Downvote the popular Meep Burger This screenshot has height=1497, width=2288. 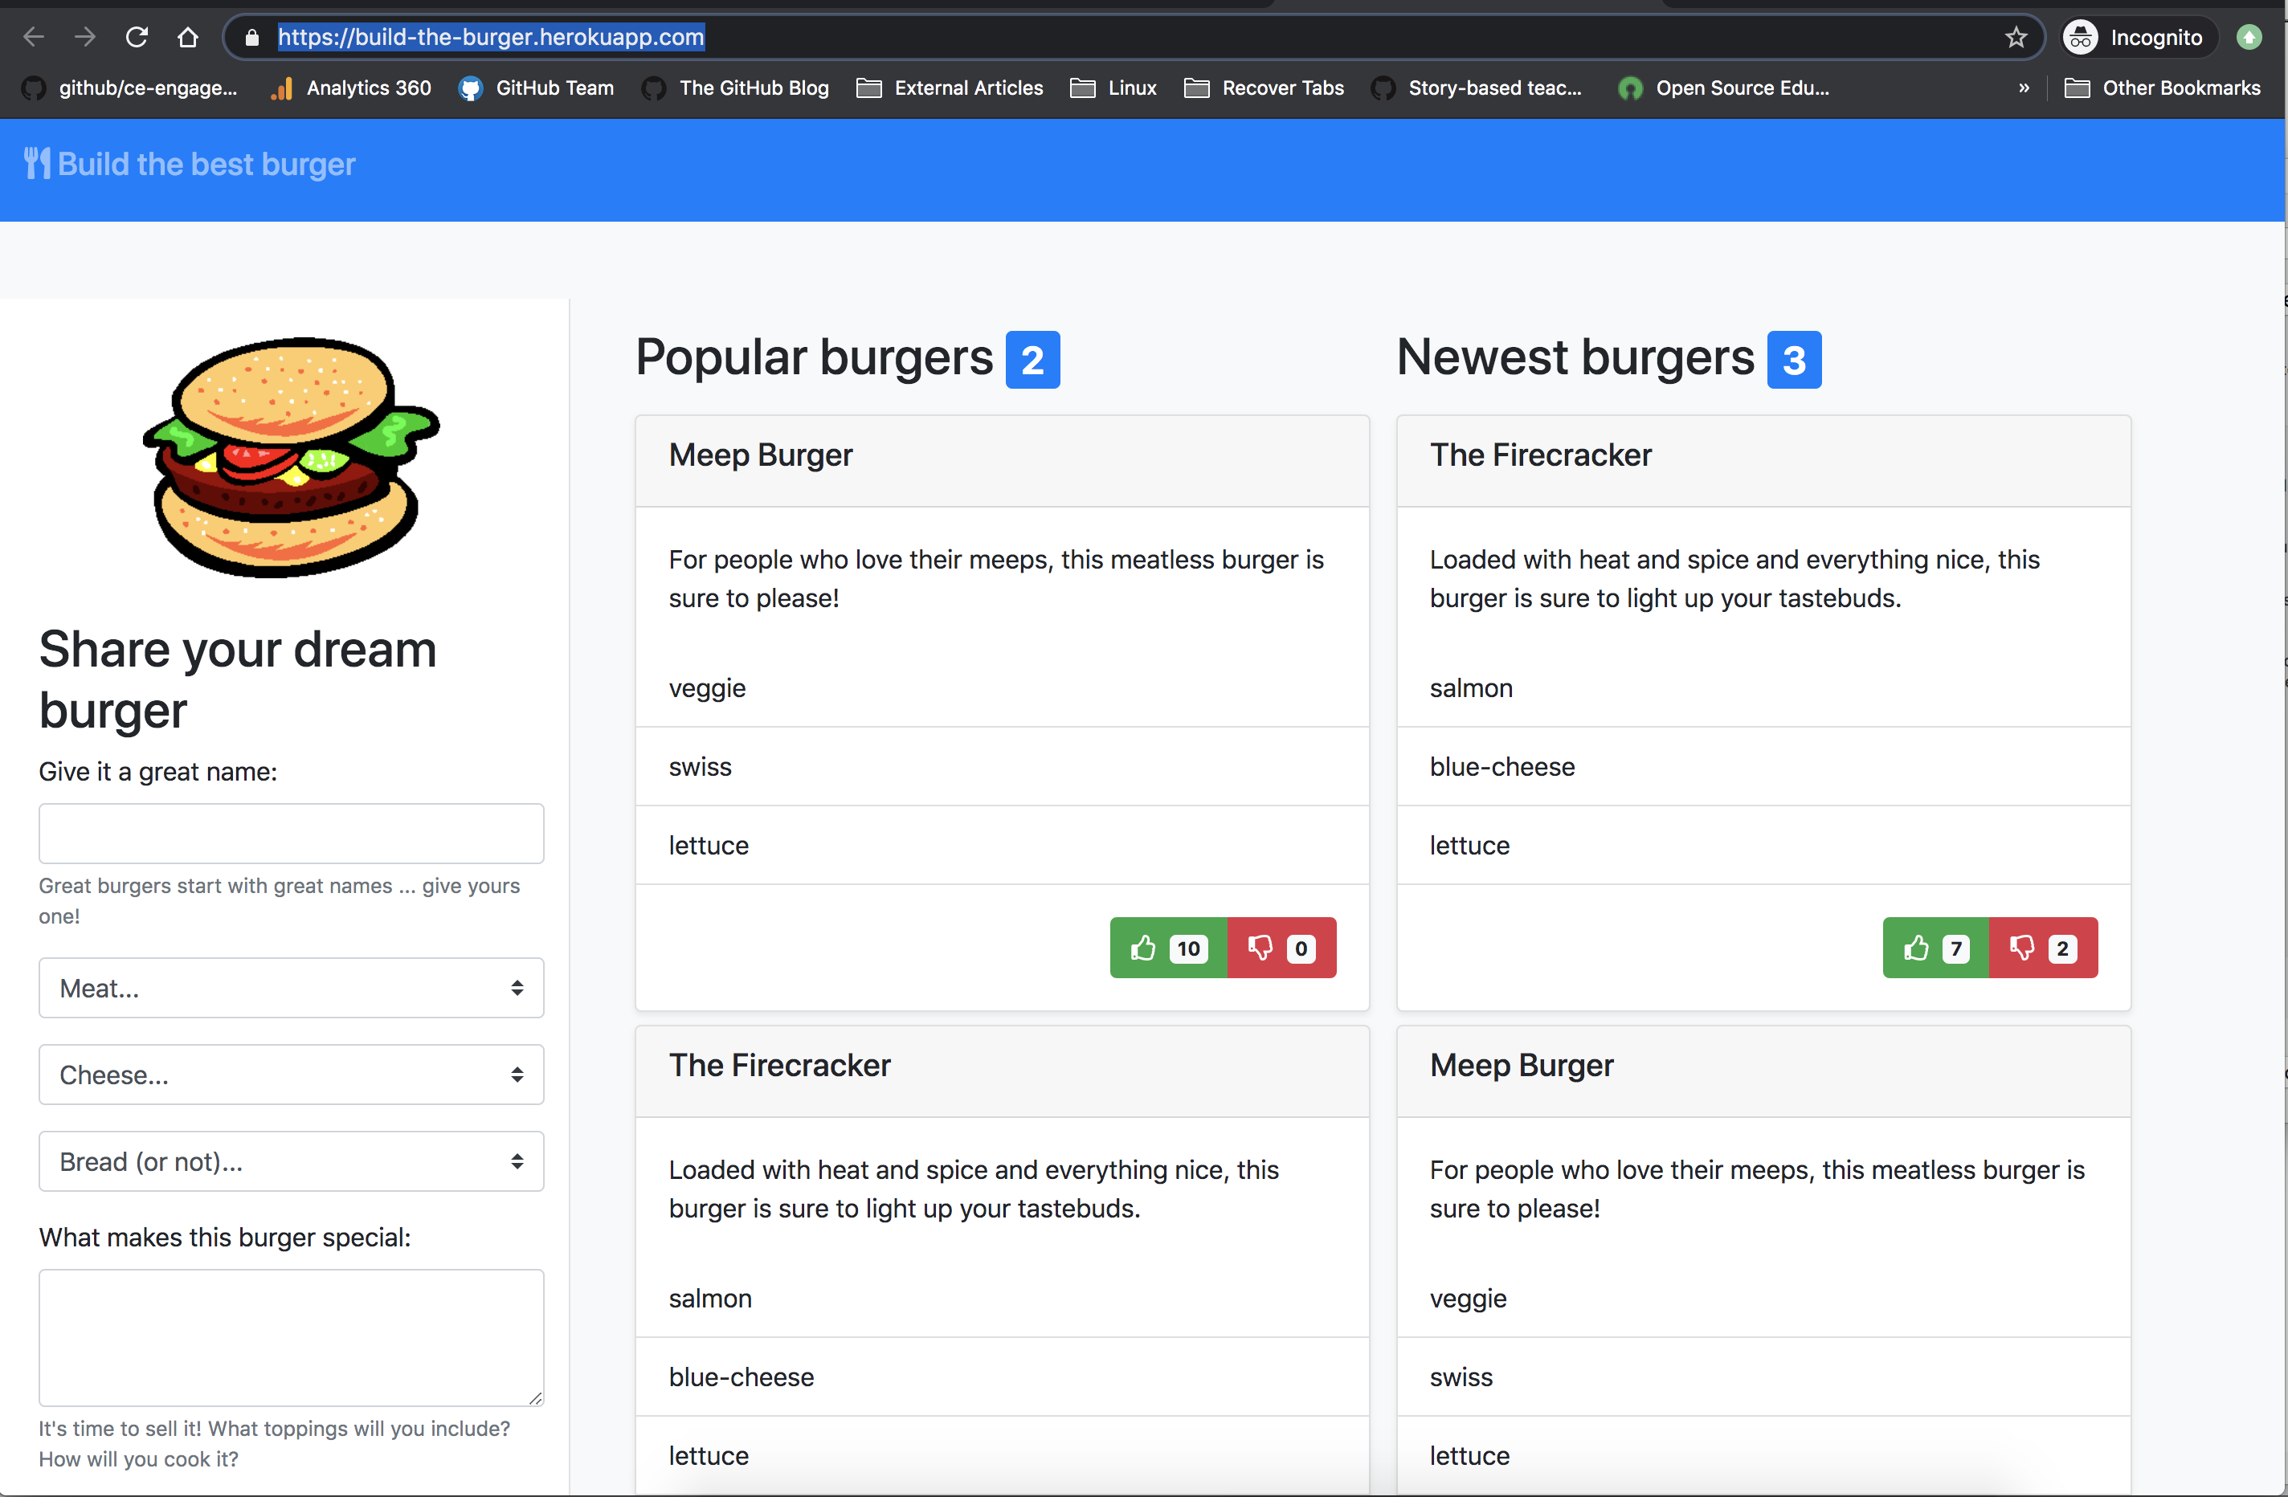pos(1281,948)
